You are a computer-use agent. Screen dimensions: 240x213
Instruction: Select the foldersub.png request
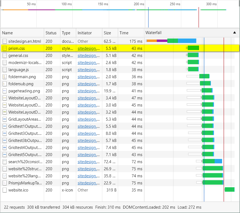[21, 84]
